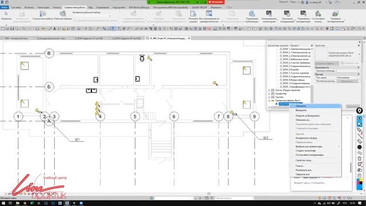This screenshot has width=366, height=206.
Task: Open Выбрать все экземпляры submenu
Action: (x=315, y=146)
